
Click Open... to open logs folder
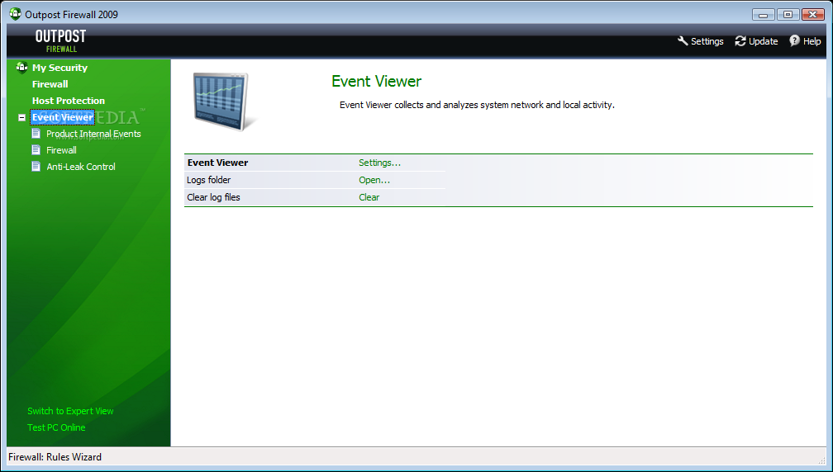pos(374,181)
